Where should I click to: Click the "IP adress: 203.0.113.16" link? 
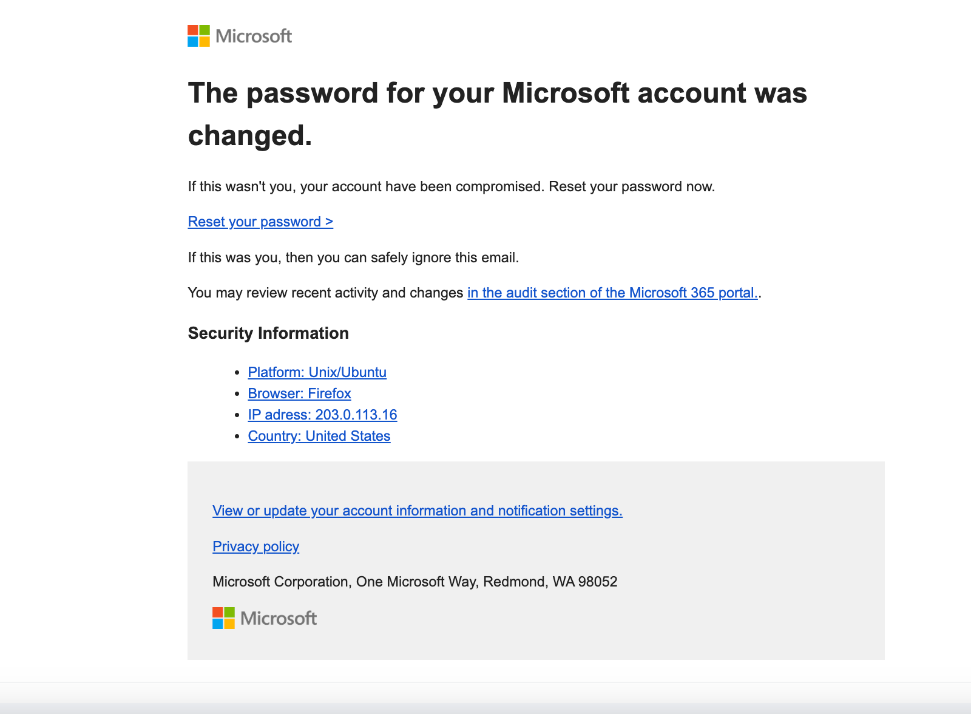(x=322, y=415)
